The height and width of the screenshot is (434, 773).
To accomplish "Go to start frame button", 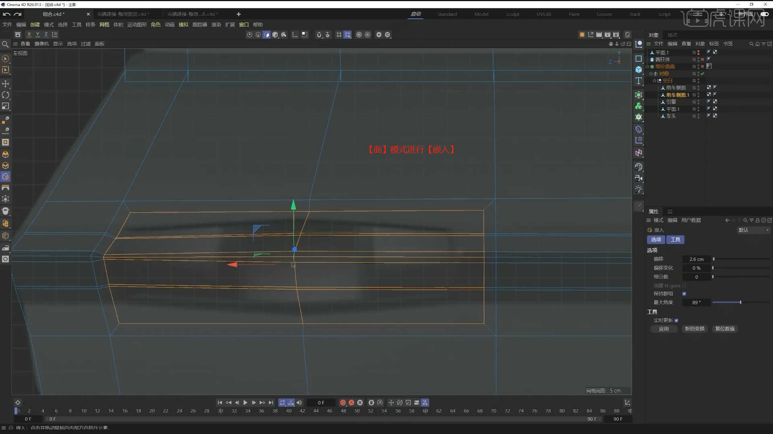I will click(220, 403).
